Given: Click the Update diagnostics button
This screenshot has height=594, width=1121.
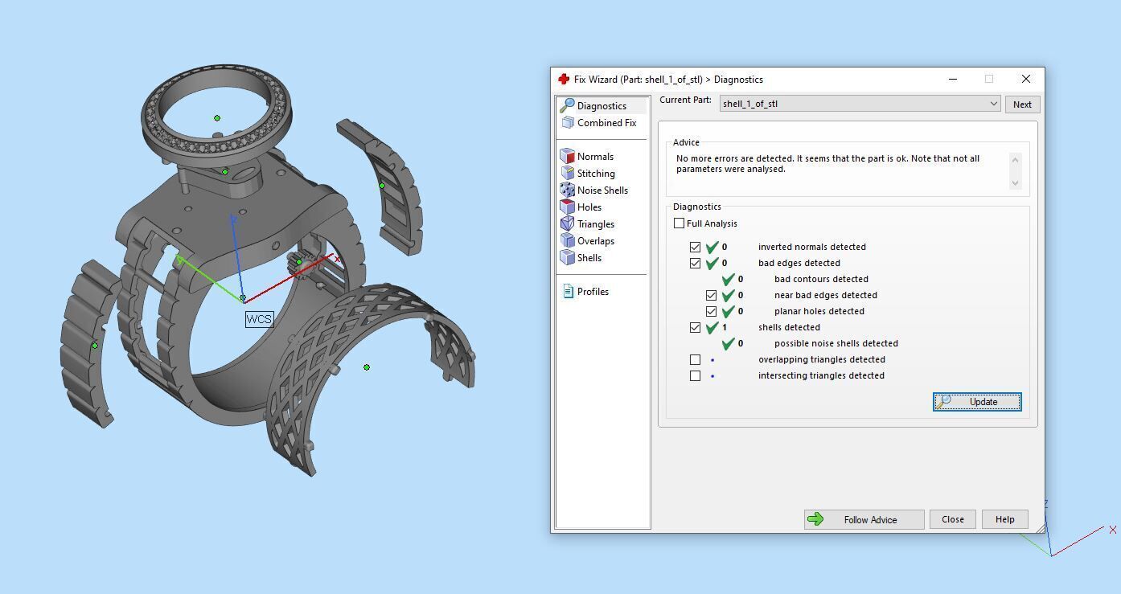Looking at the screenshot, I should coord(977,402).
